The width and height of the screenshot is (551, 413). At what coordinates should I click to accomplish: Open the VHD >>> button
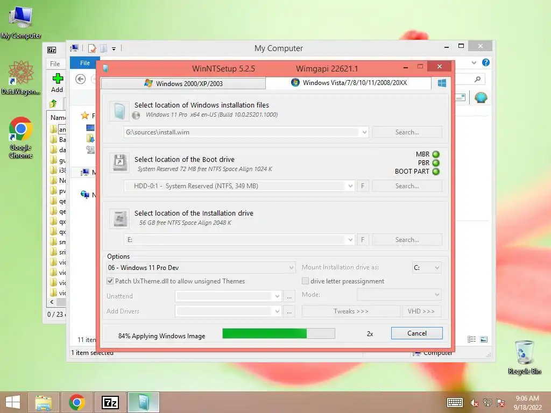point(421,311)
